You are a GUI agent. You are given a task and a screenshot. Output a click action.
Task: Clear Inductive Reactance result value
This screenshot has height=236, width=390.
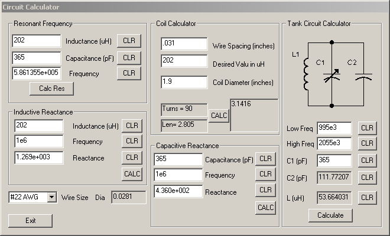tap(132, 158)
